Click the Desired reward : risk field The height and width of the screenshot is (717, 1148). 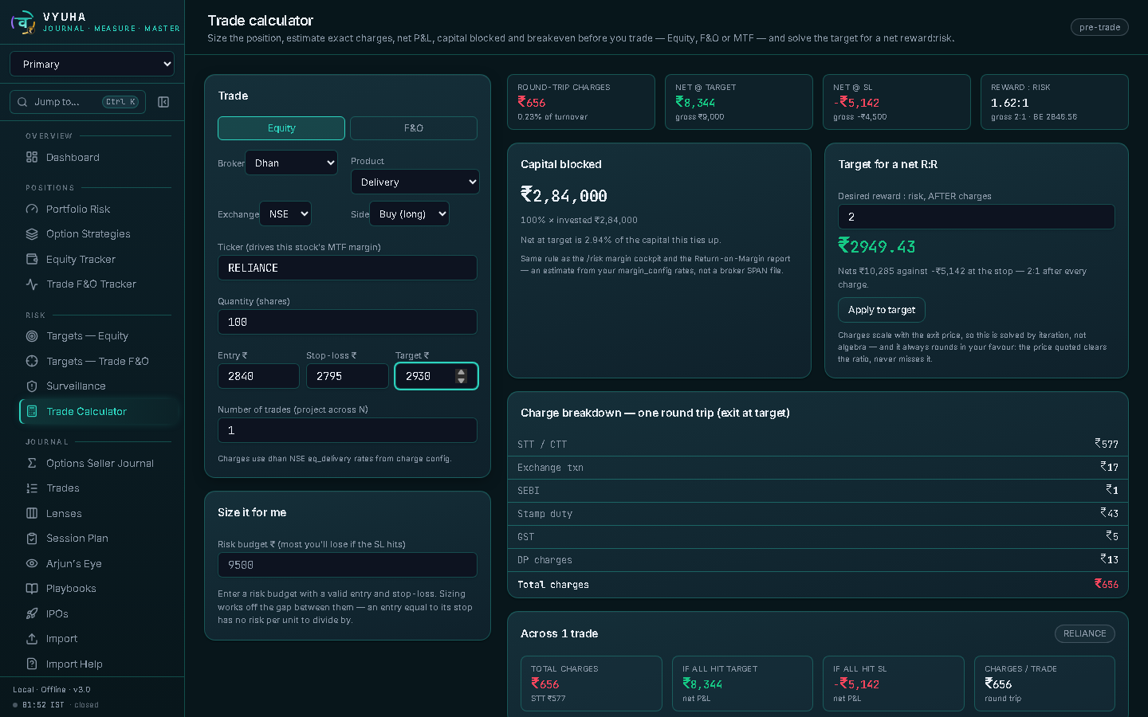977,217
